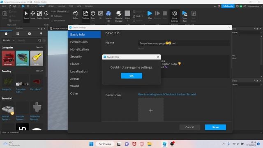The width and height of the screenshot is (263, 148).
Task: Expand See All for Categories
Action: click(x=39, y=47)
